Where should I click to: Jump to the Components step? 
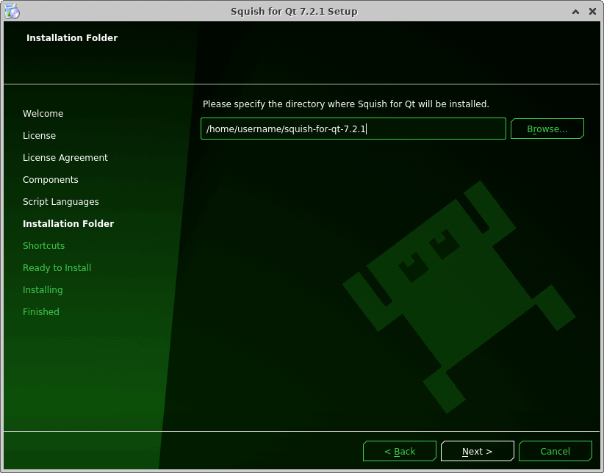point(50,180)
